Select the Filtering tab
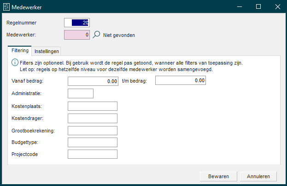The height and width of the screenshot is (186, 287). click(20, 51)
